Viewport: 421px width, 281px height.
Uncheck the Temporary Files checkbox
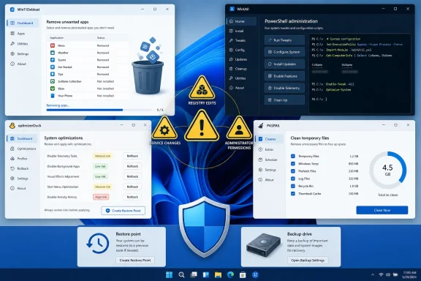click(293, 156)
